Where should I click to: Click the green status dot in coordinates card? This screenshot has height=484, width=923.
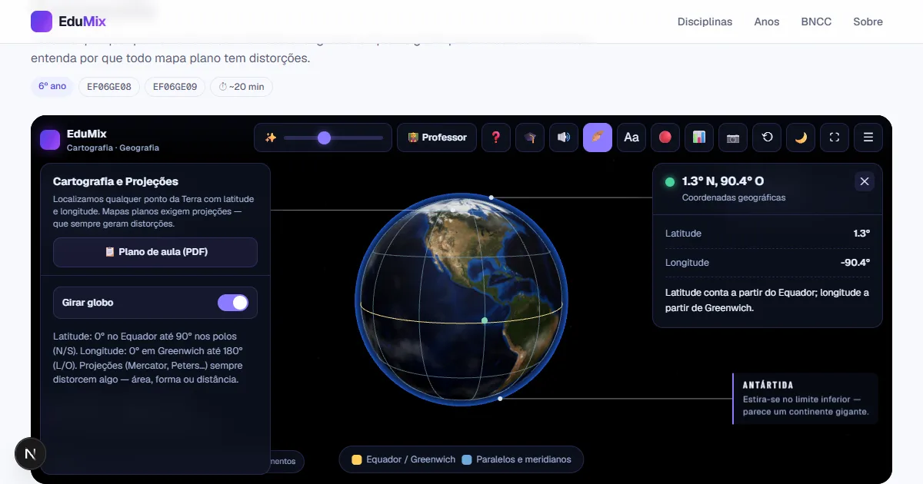tap(670, 182)
